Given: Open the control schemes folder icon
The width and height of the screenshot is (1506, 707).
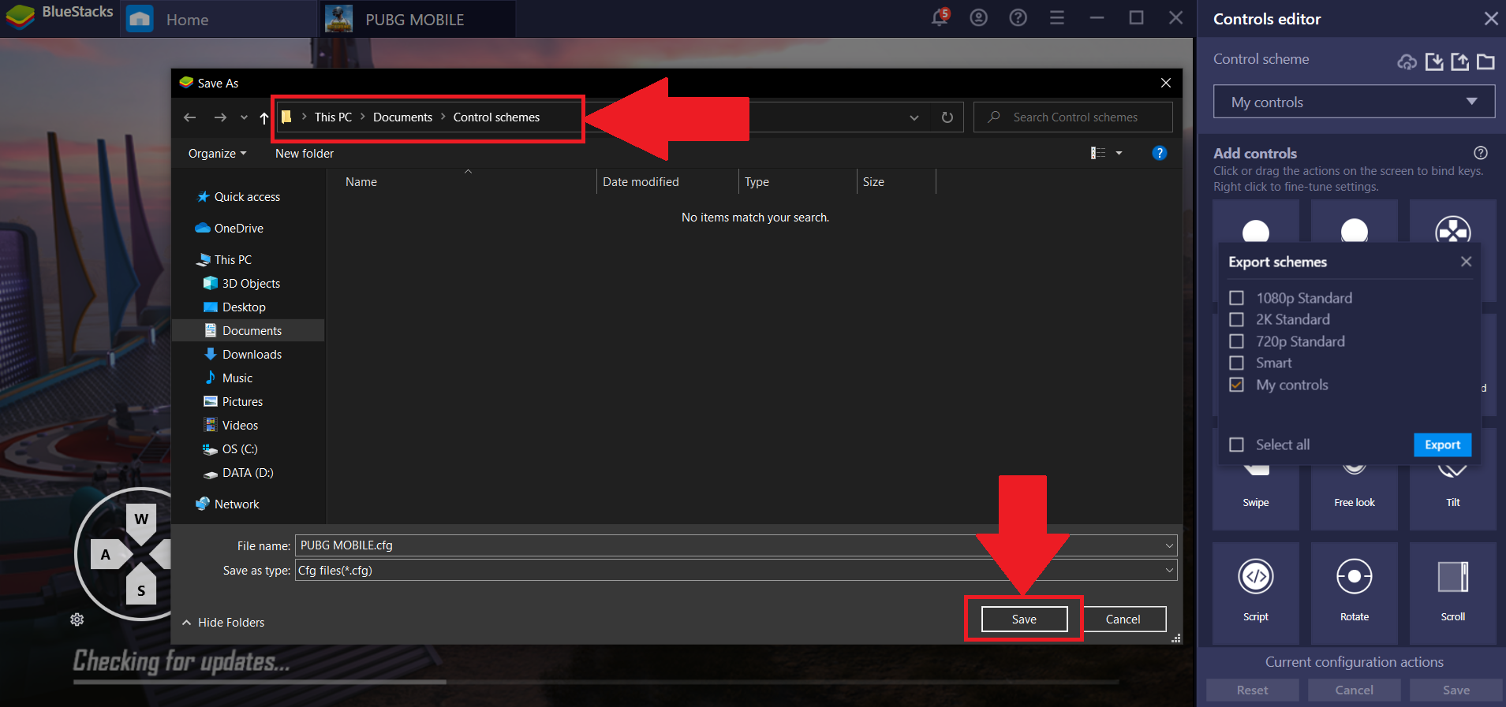Looking at the screenshot, I should point(1486,61).
